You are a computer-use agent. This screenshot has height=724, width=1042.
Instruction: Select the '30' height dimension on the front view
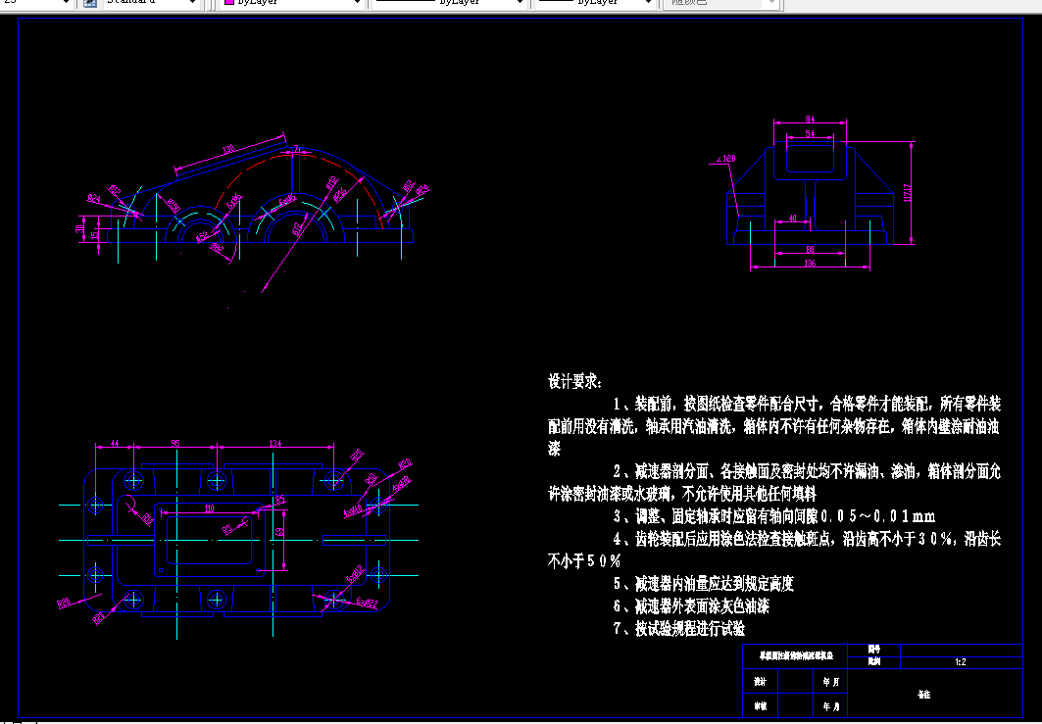pos(79,229)
